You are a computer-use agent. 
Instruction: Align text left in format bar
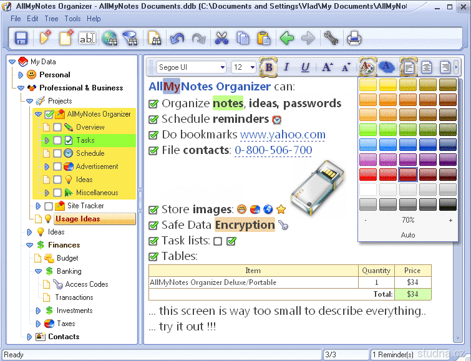[408, 67]
